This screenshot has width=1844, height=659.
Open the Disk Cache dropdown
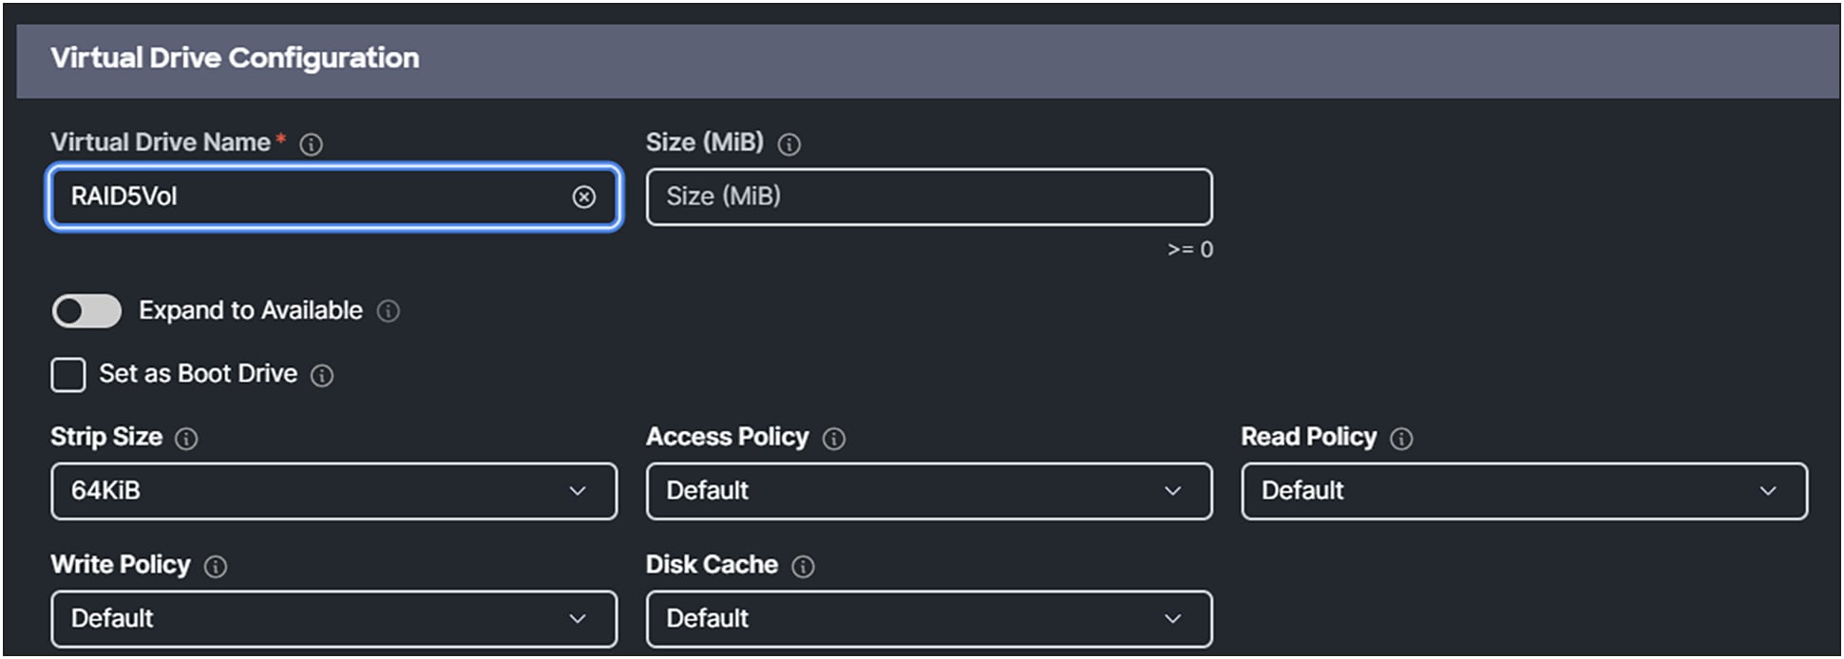929,618
